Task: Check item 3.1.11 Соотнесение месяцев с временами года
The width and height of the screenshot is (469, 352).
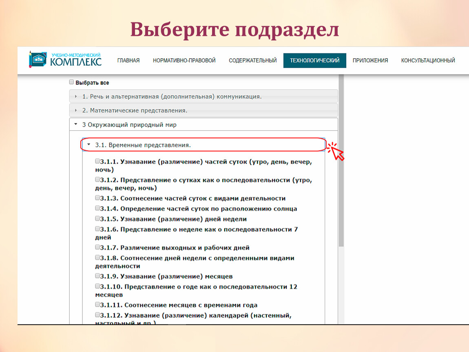Action: (97, 304)
